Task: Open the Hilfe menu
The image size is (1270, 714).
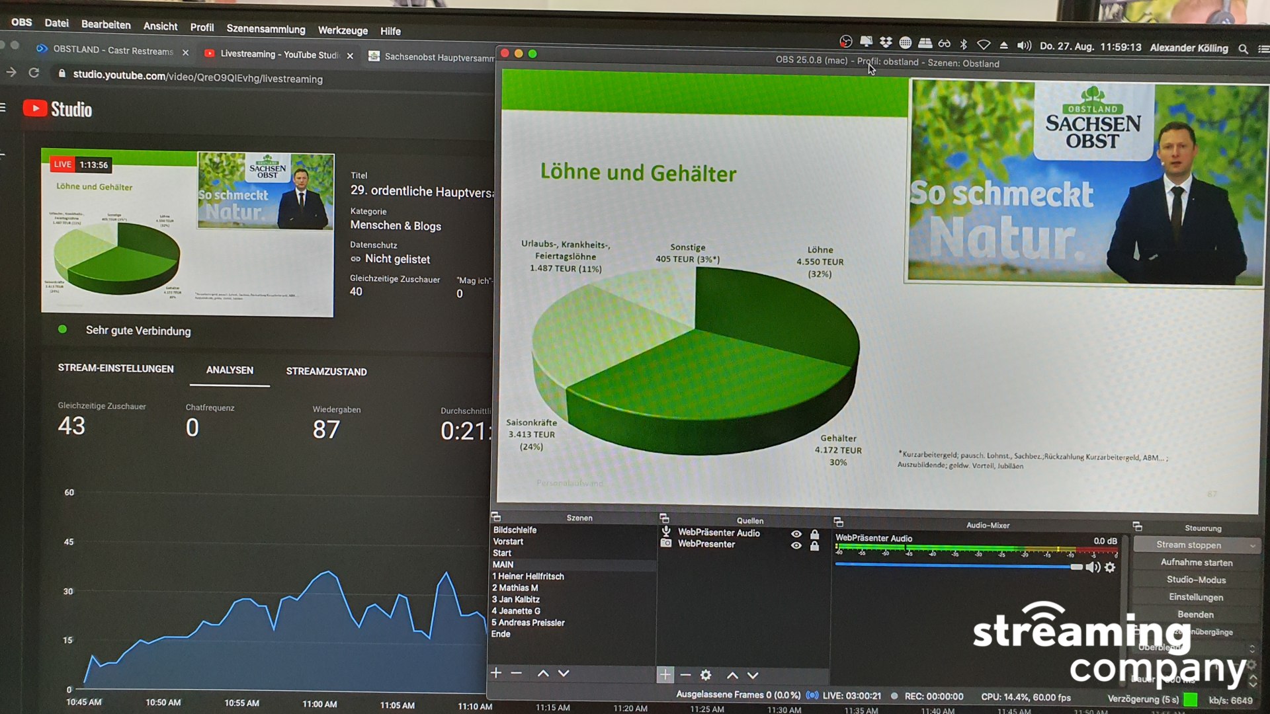Action: click(x=390, y=31)
